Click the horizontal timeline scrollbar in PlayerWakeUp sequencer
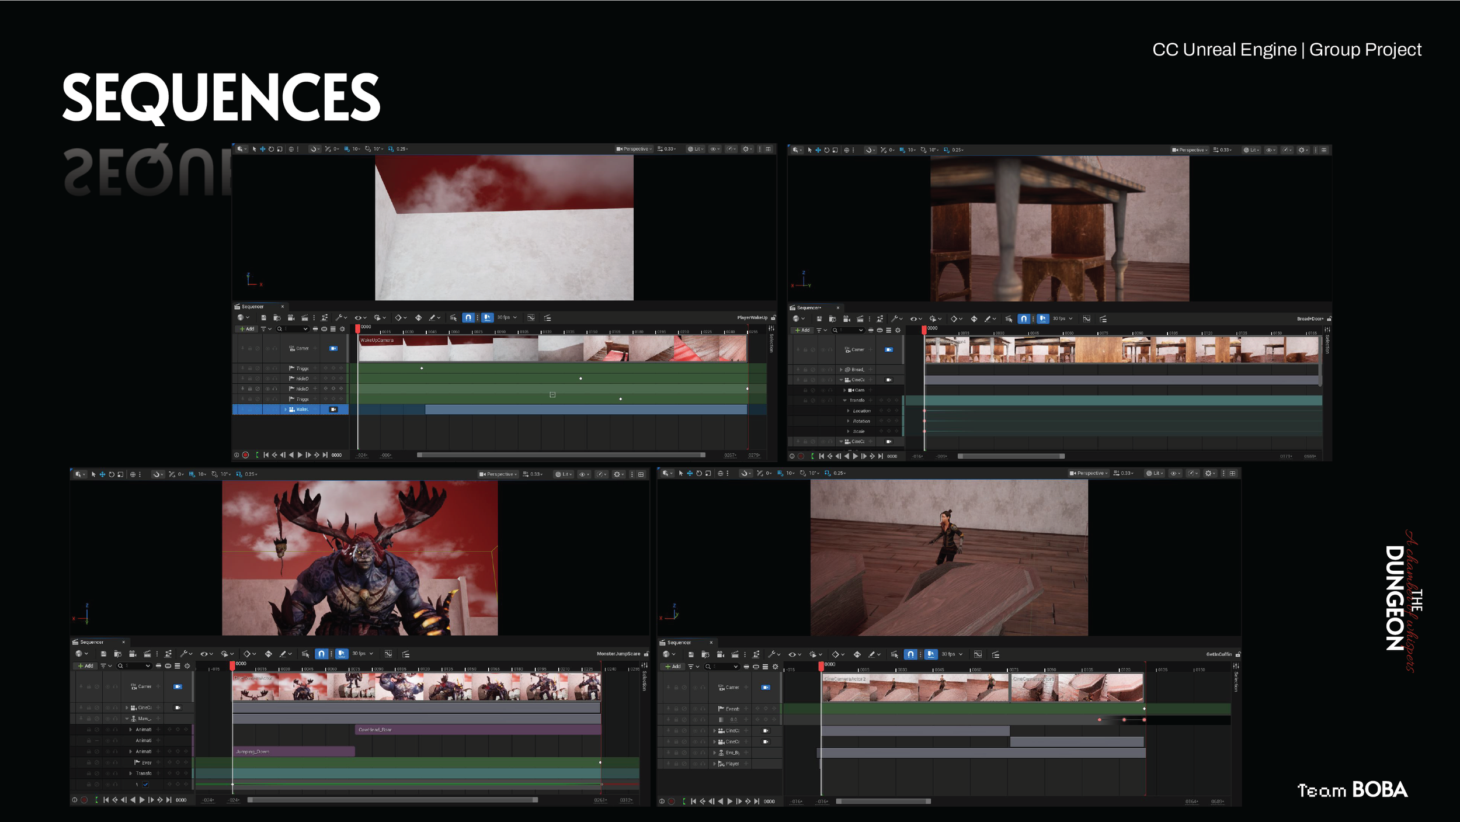 pyautogui.click(x=561, y=455)
